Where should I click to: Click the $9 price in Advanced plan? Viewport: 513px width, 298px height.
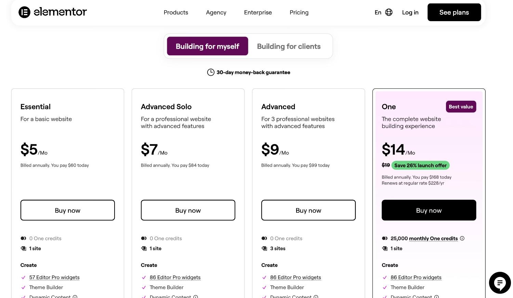pyautogui.click(x=270, y=150)
